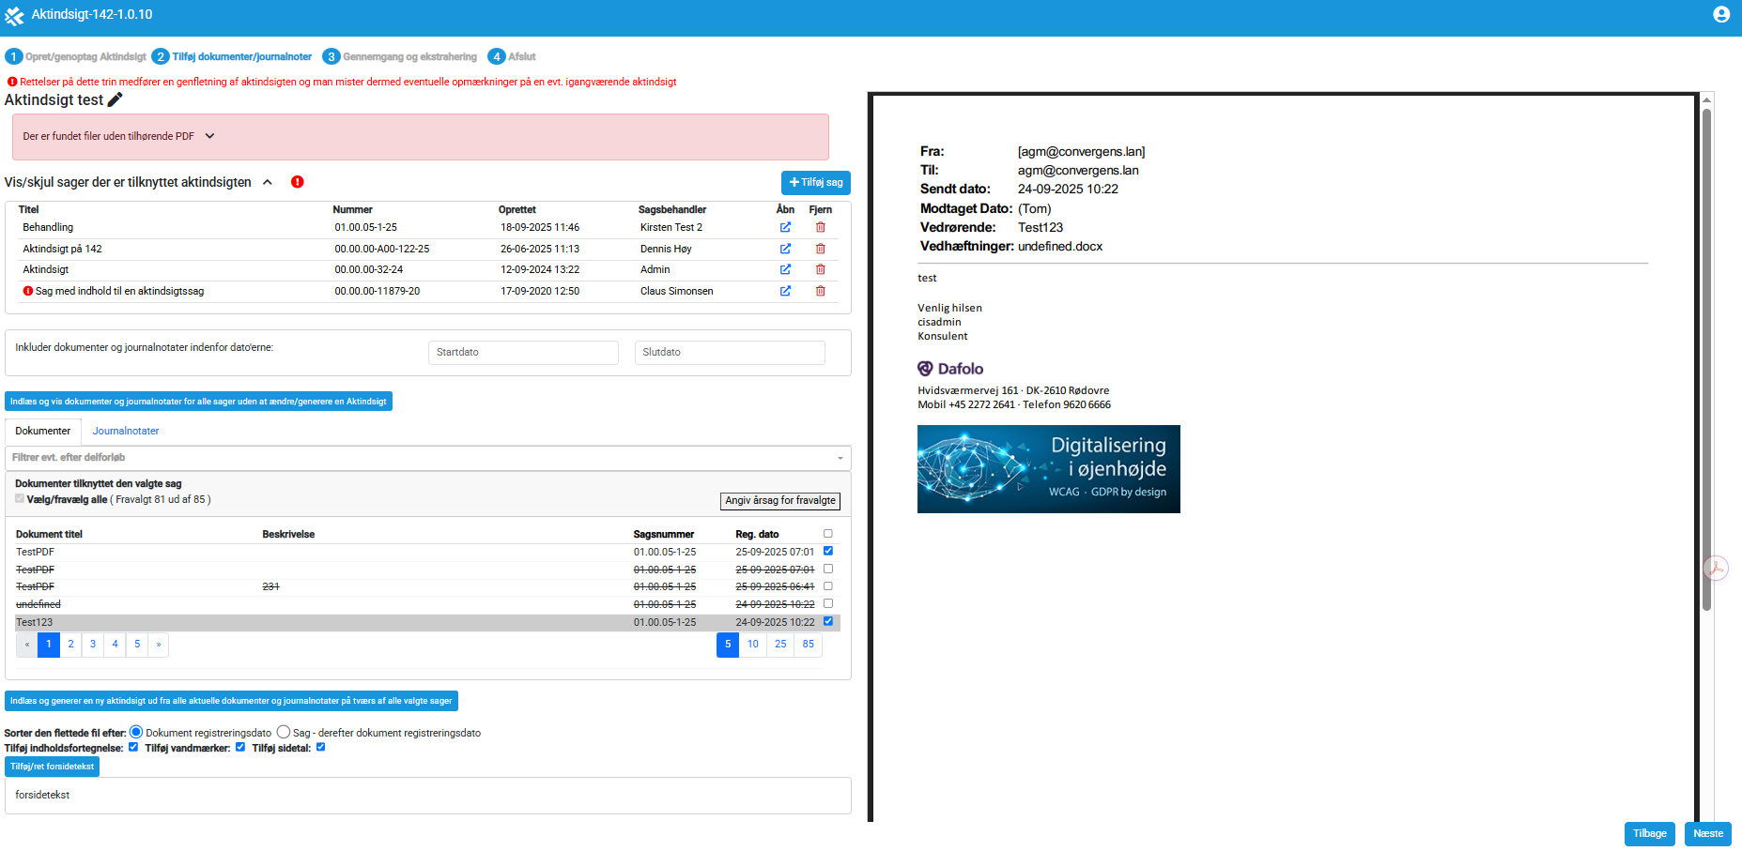The height and width of the screenshot is (851, 1742).
Task: Uncheck the first TestPDF document checkbox
Action: pos(827,551)
